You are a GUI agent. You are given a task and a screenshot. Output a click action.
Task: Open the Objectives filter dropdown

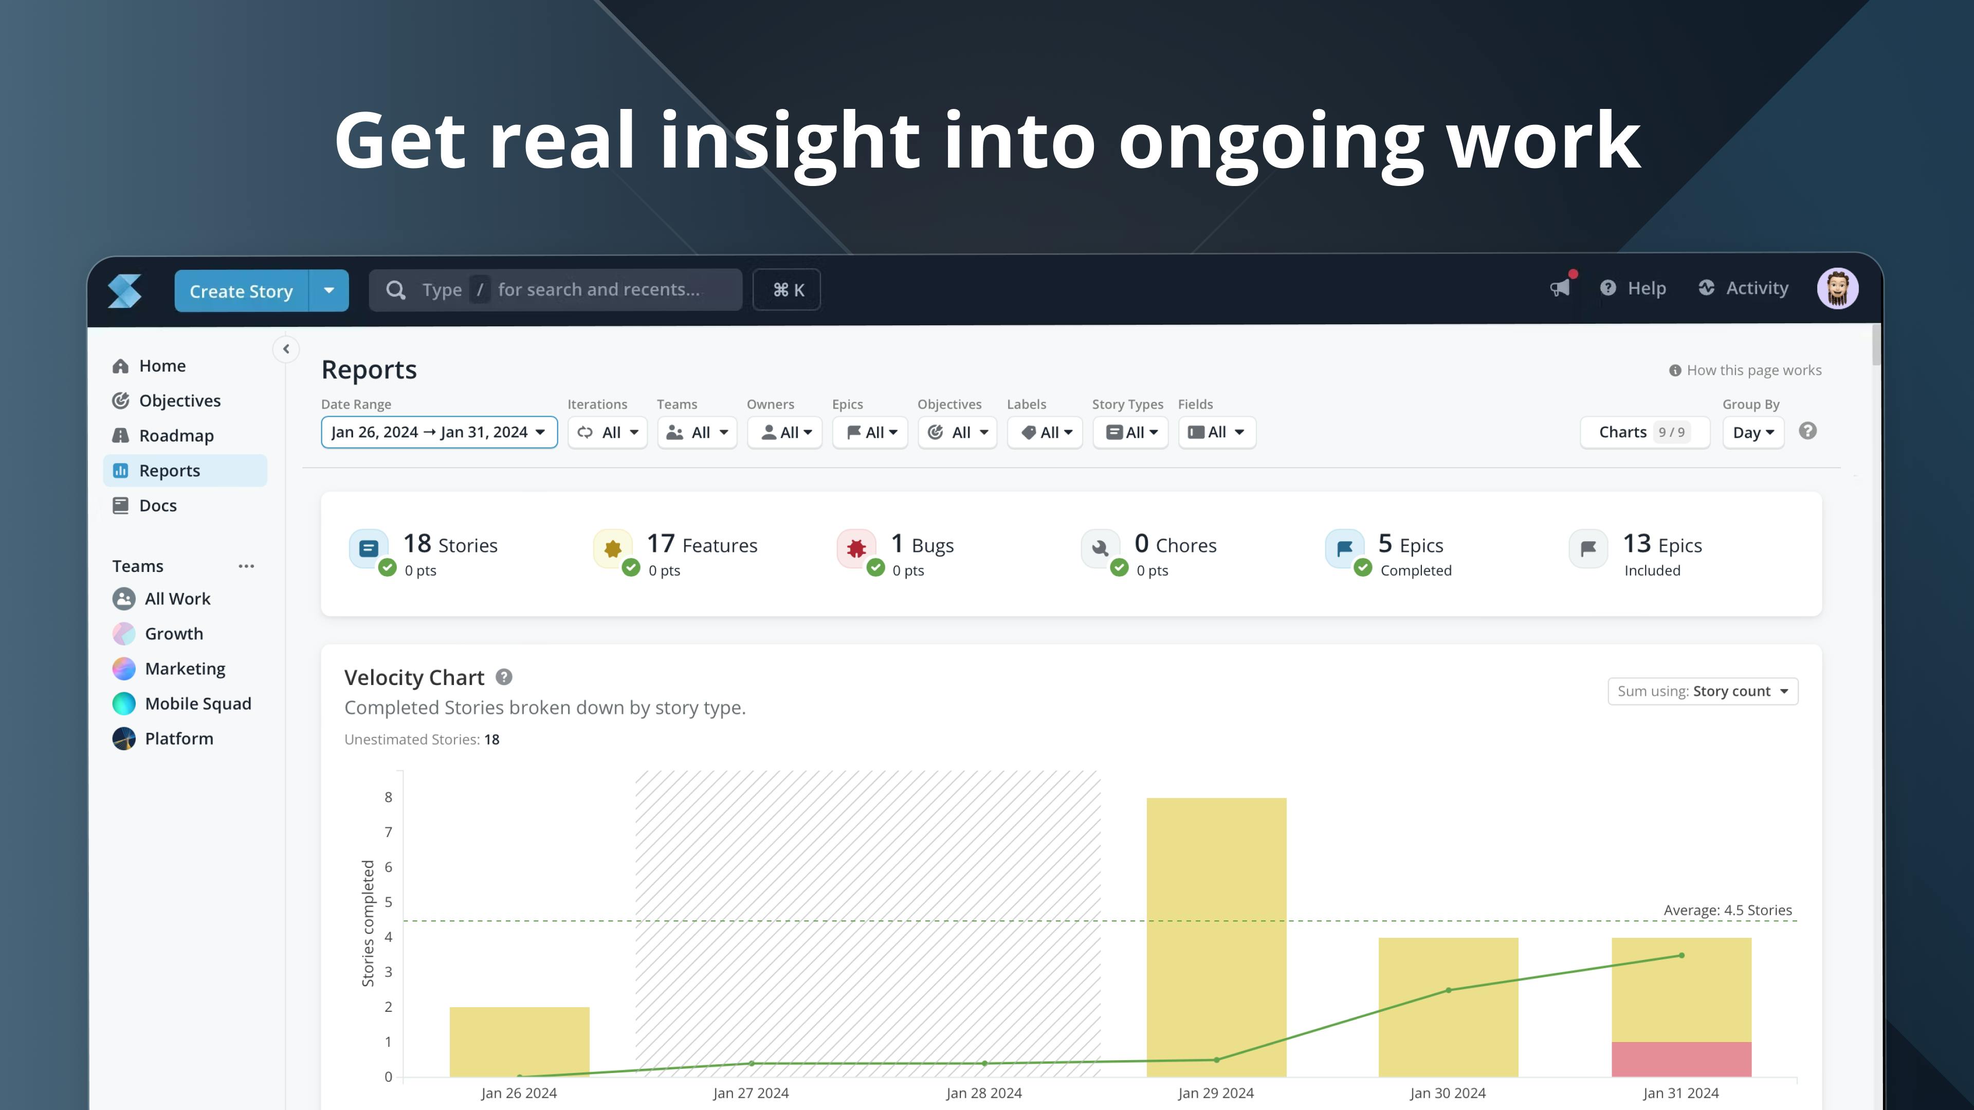tap(957, 432)
